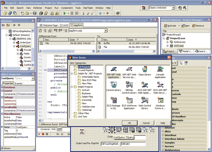Screen dimensions: 212x152
Task: Click the DBEdit3 field on form
Action: tap(133, 144)
